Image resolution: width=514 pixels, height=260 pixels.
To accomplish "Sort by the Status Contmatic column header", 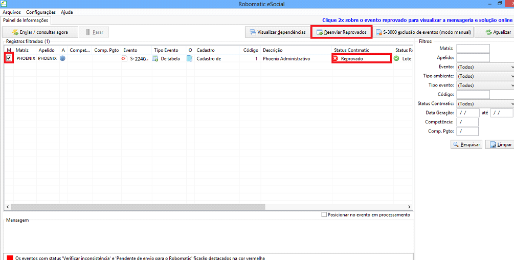I will coord(363,50).
